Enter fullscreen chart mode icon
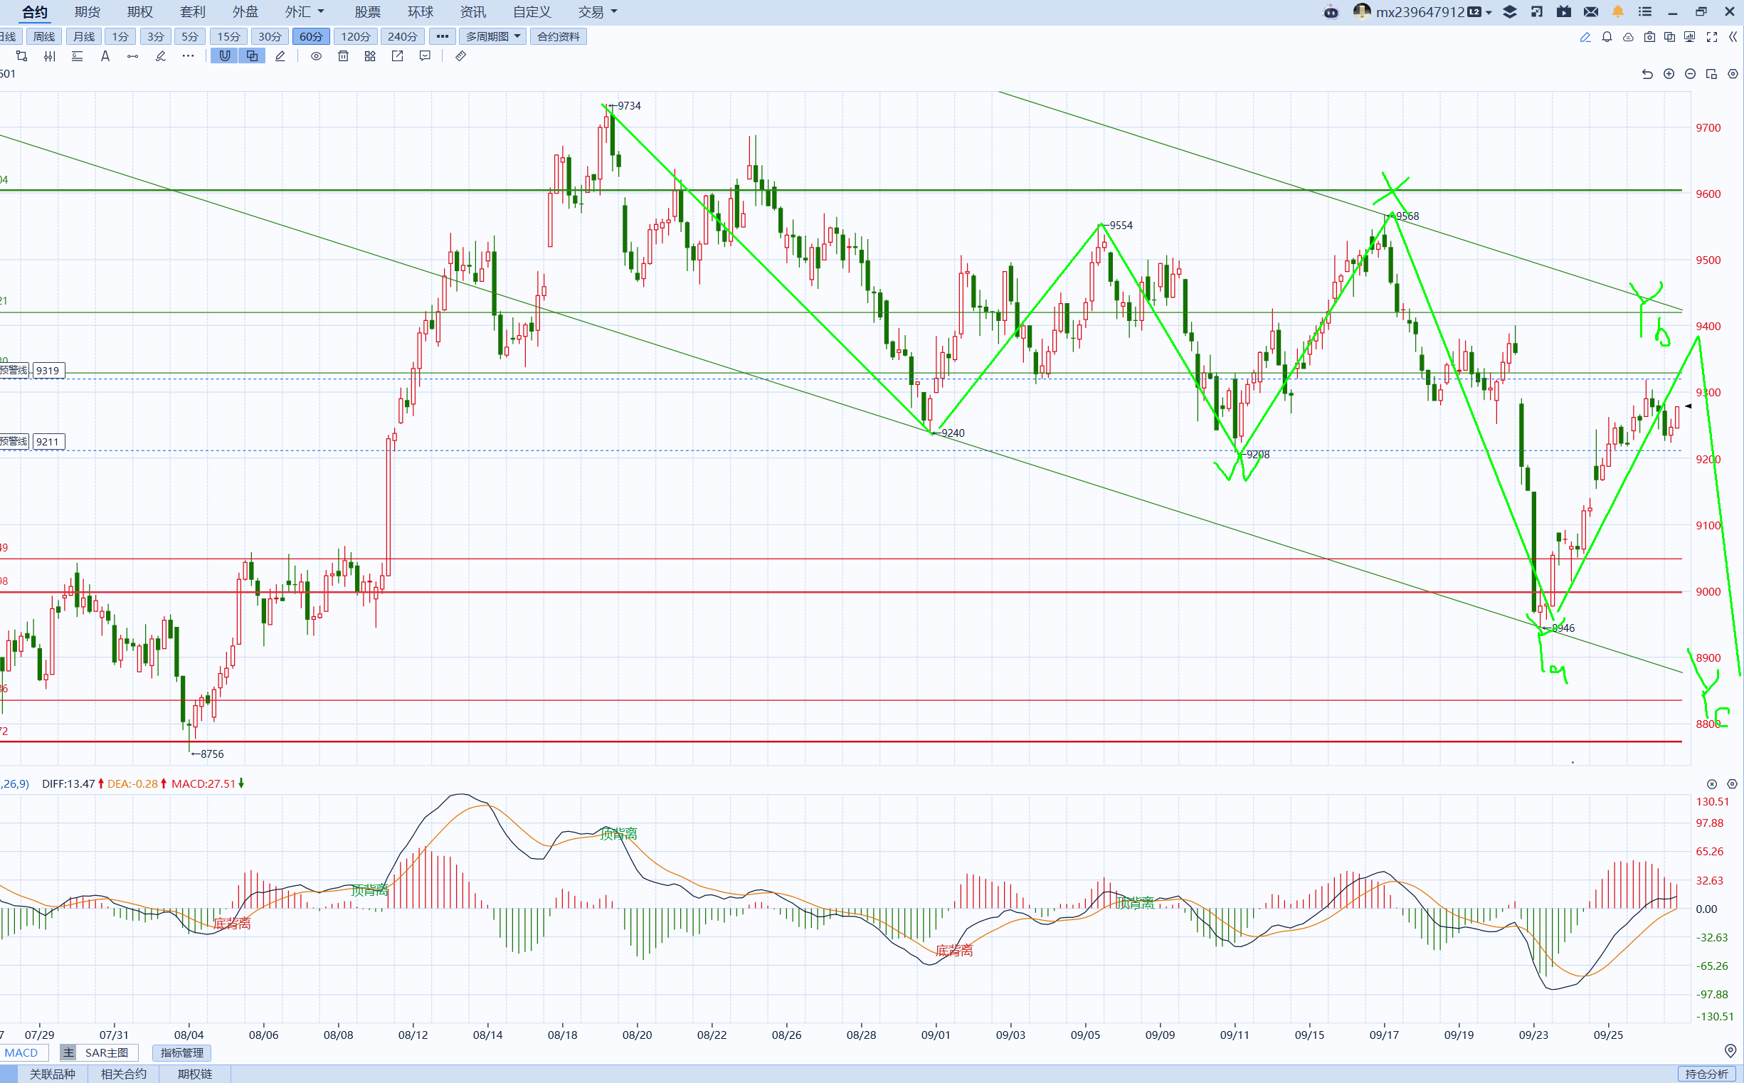 pos(1712,36)
